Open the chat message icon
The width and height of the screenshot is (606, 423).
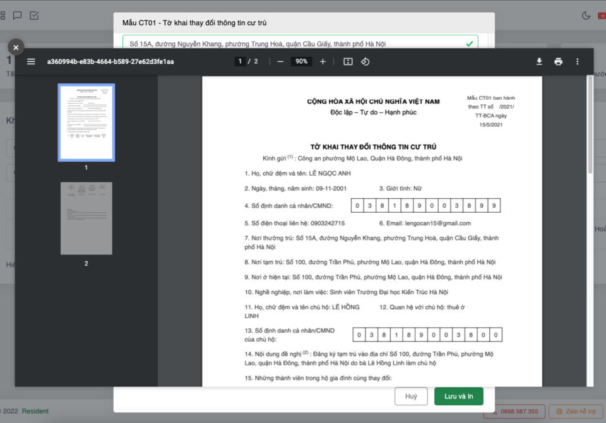coord(18,15)
